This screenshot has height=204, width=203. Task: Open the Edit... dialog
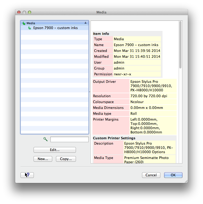point(55,150)
